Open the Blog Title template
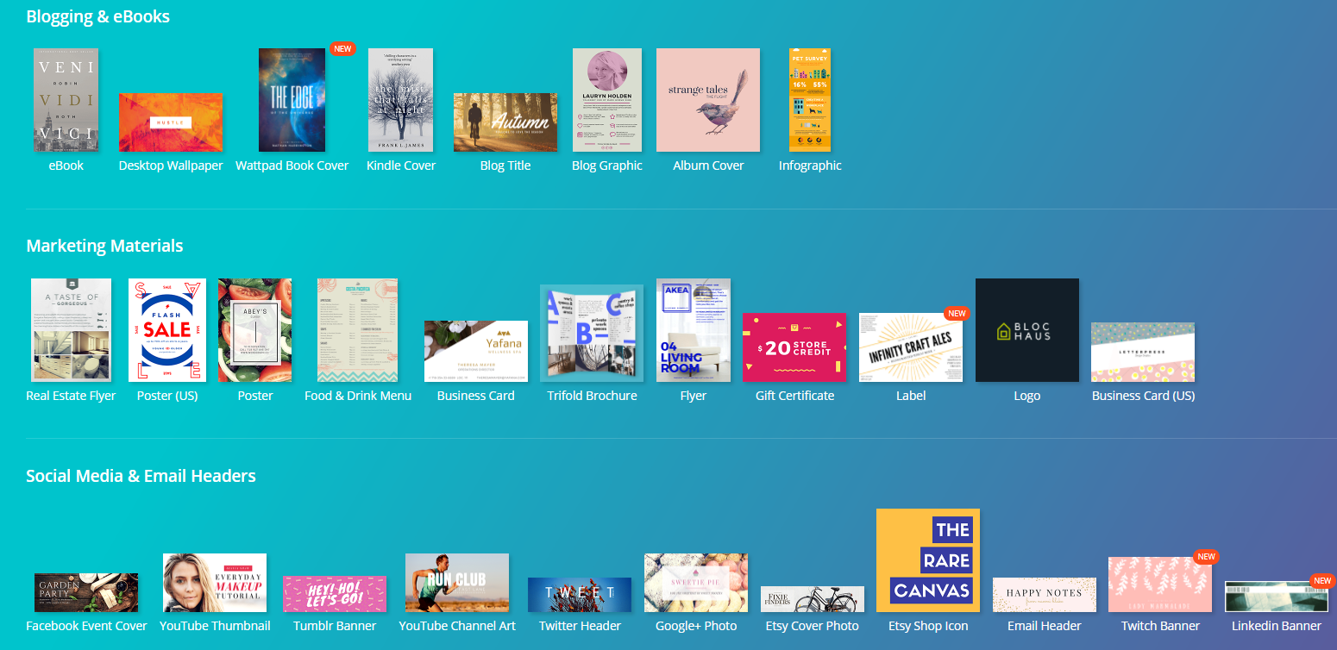Image resolution: width=1337 pixels, height=650 pixels. click(x=505, y=122)
